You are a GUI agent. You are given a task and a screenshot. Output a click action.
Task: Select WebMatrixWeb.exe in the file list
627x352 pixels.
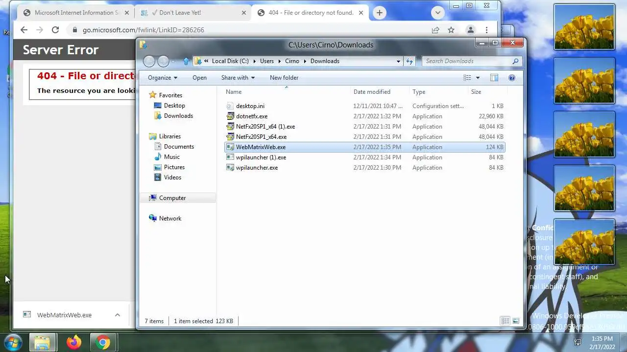pos(364,147)
